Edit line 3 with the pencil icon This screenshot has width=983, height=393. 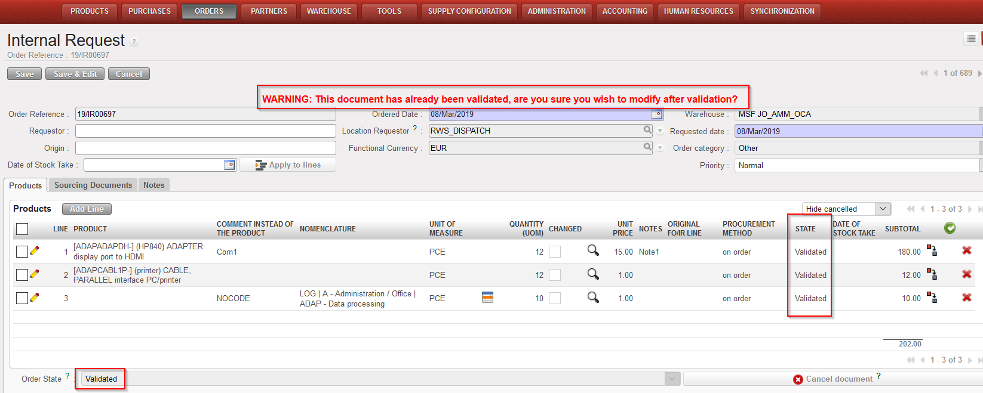(x=35, y=298)
